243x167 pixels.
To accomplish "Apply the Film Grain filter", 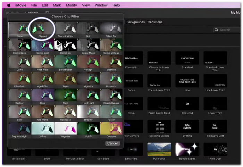I will pyautogui.click(x=20, y=80).
